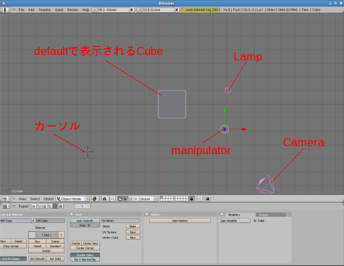This screenshot has height=266, width=344.
Task: Open the Object Mode dropdown
Action: pos(73,199)
